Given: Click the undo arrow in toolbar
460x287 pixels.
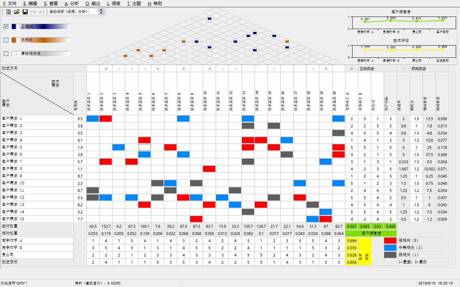Looking at the screenshot, I should click(x=42, y=12).
